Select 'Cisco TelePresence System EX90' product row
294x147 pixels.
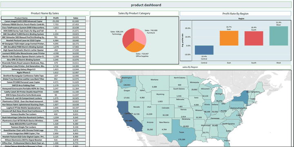[43, 28]
